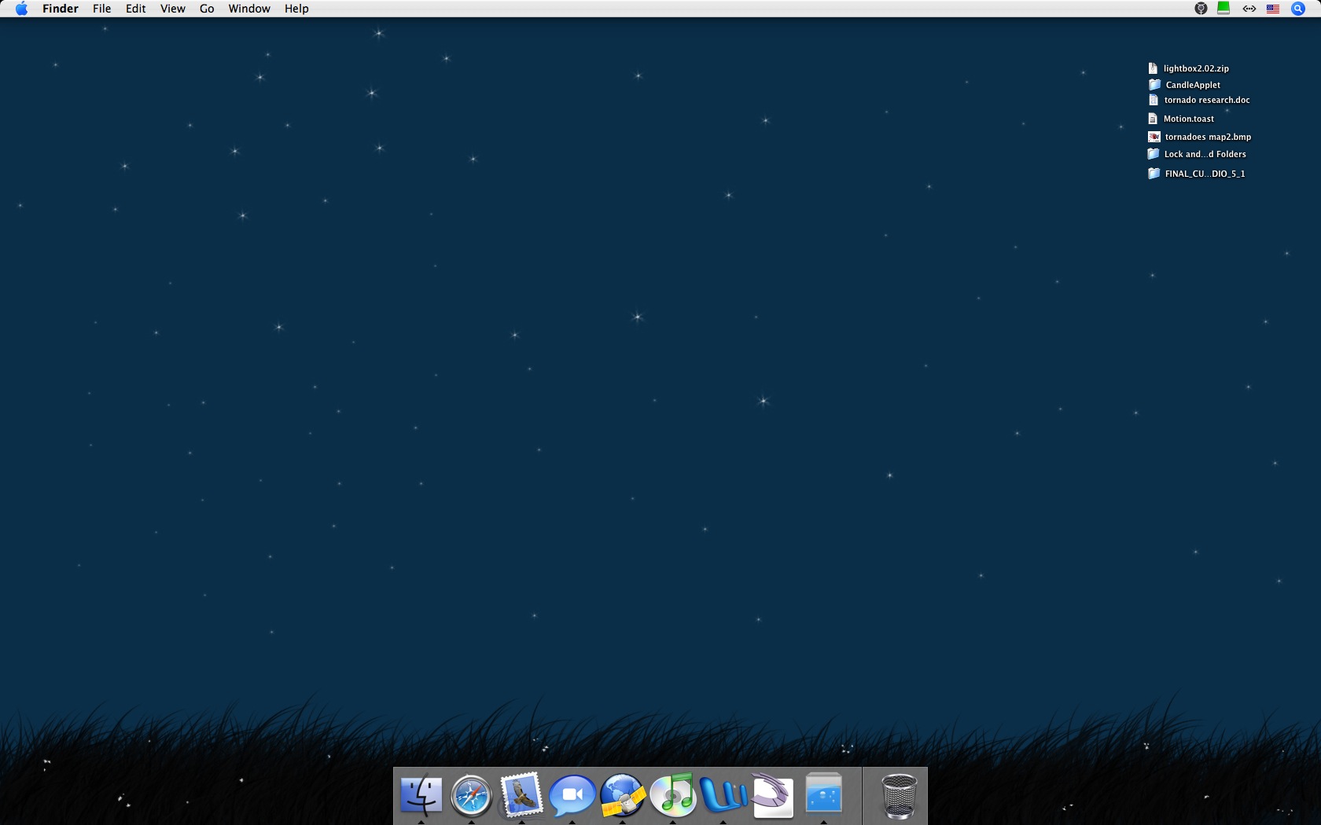This screenshot has width=1321, height=825.
Task: Click the green drive menu bar icon
Action: click(1223, 9)
